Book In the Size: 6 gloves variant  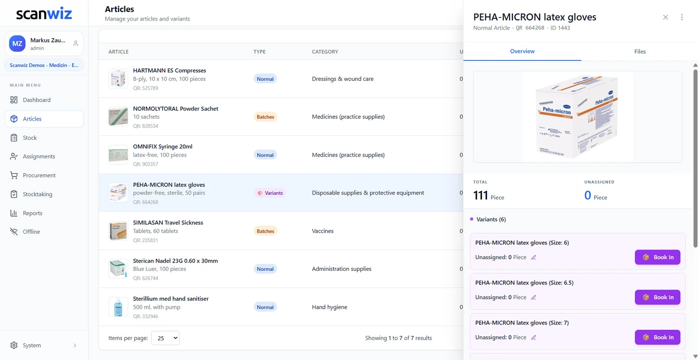click(657, 257)
